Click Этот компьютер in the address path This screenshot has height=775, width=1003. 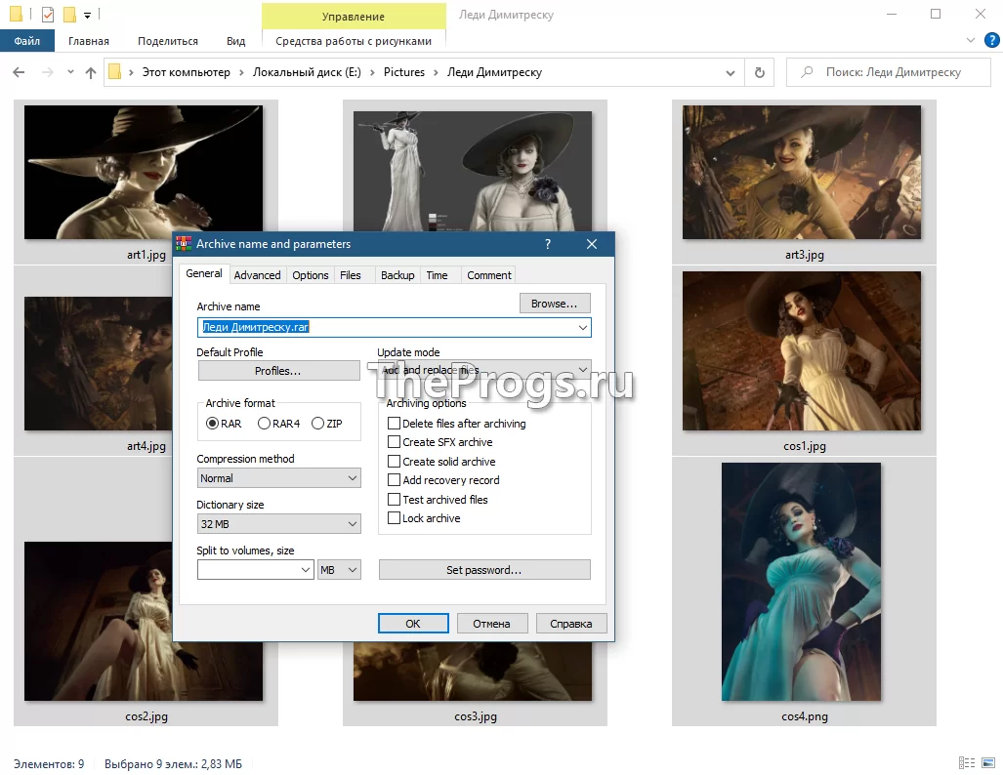click(186, 72)
